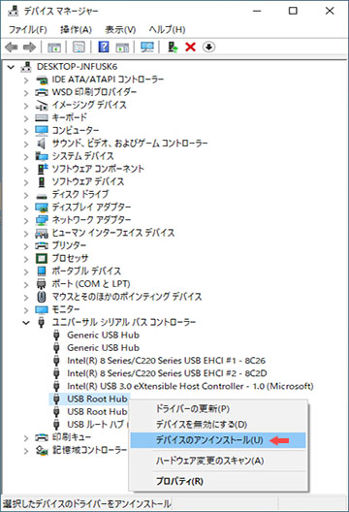The height and width of the screenshot is (512, 349).
Task: Click the DESKTOP-JNFUSK6 computer name
Action: pyautogui.click(x=77, y=67)
